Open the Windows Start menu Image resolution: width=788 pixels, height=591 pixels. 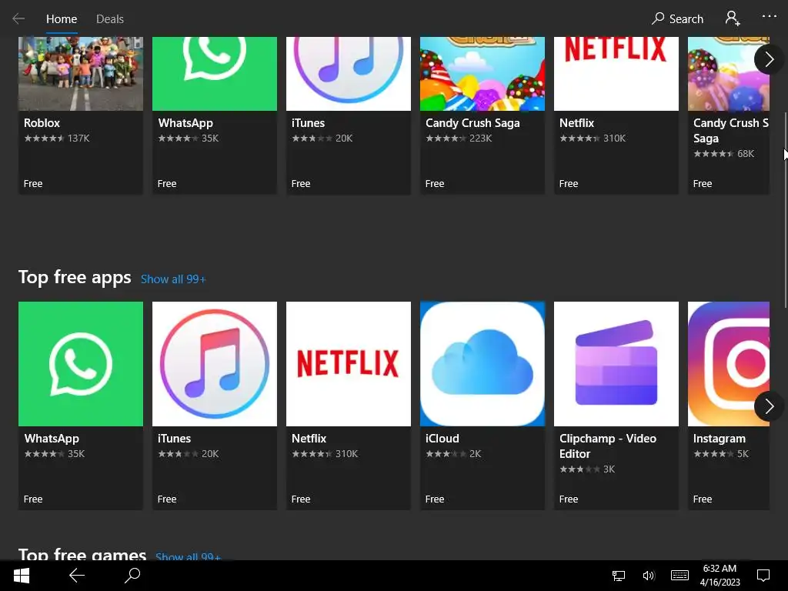coord(21,576)
